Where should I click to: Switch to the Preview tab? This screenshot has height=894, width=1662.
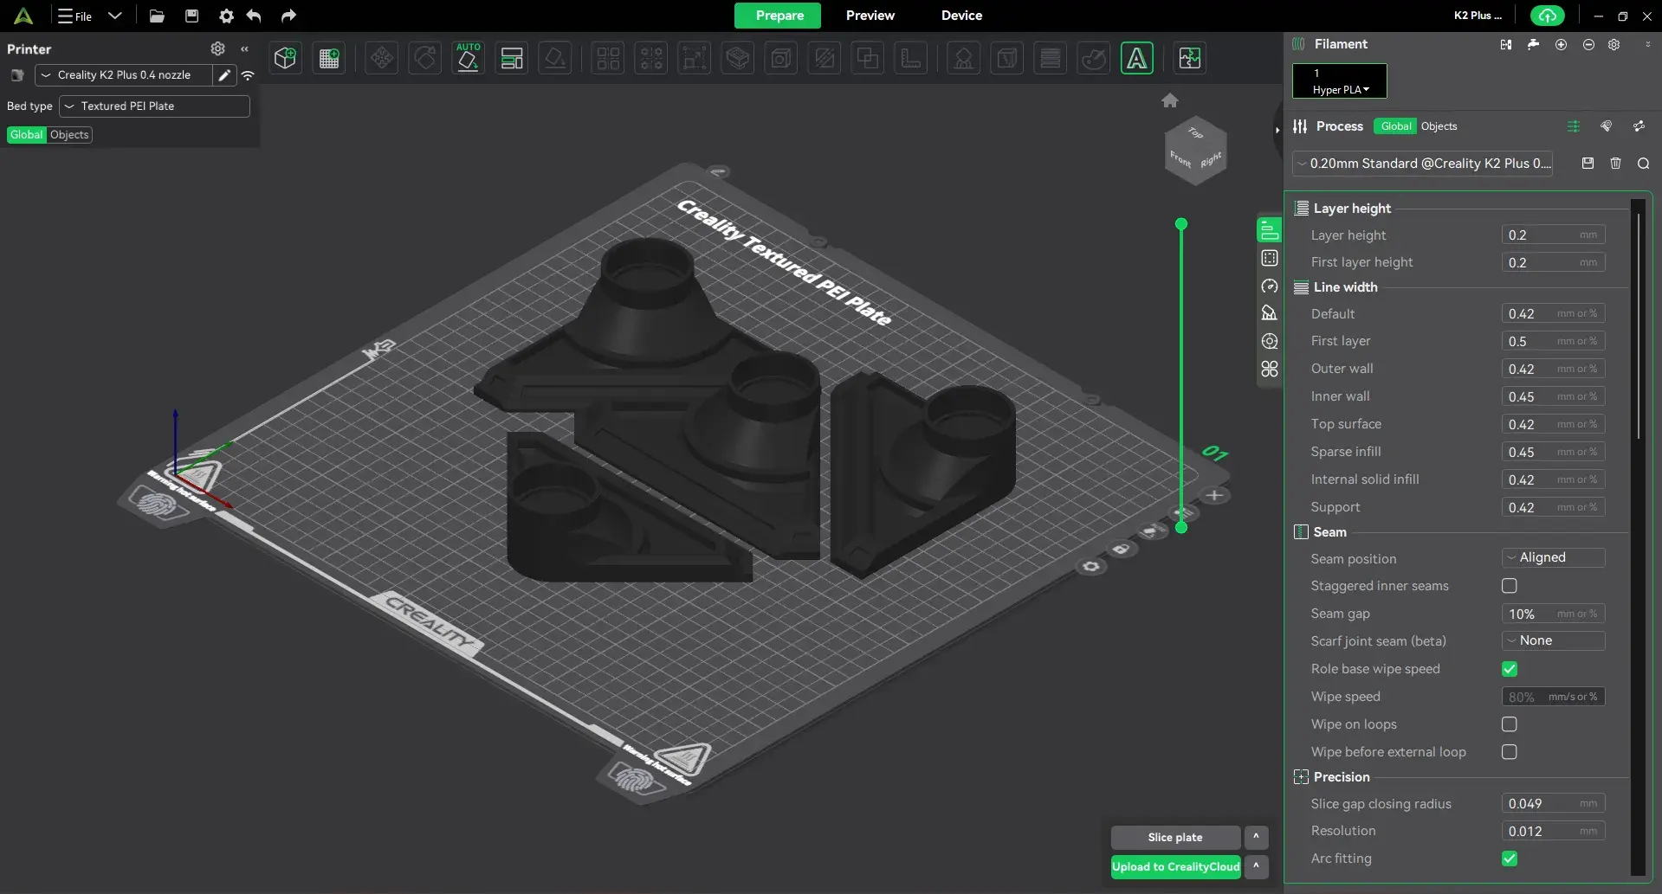point(870,16)
